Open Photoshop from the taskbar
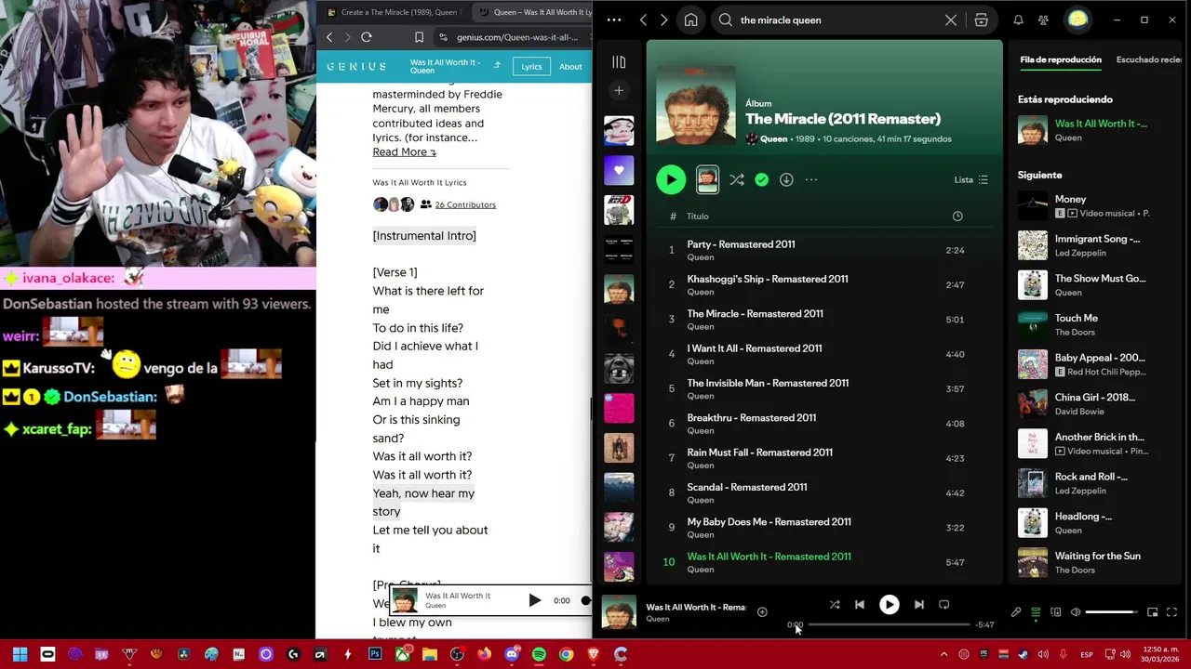This screenshot has width=1191, height=669. (375, 654)
